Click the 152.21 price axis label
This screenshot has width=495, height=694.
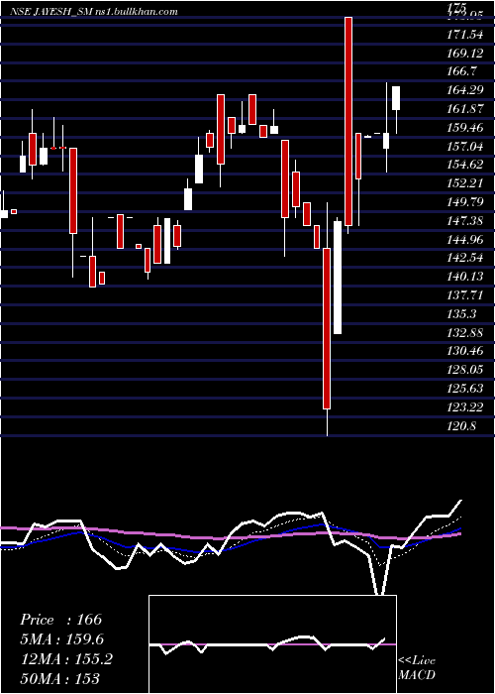(x=463, y=183)
